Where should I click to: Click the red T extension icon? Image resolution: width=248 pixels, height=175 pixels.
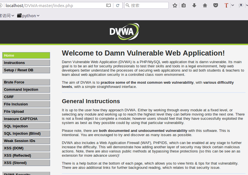click(x=226, y=6)
